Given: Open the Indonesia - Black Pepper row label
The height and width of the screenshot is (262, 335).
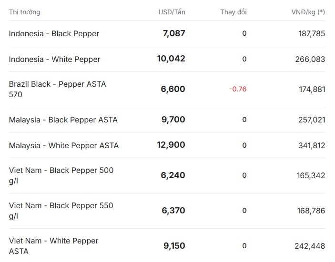Looking at the screenshot, I should [x=54, y=33].
